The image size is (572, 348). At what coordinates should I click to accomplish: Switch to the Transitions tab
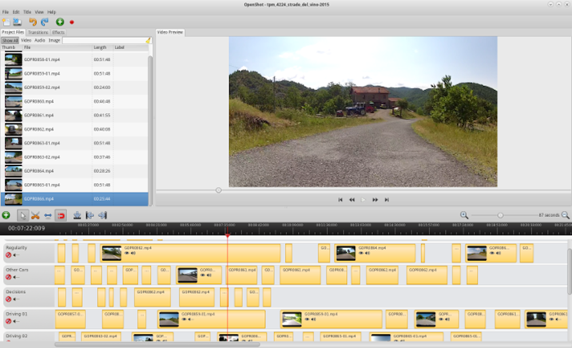[38, 33]
